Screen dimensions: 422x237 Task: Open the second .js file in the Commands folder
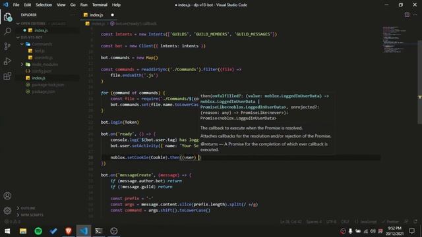[x=44, y=57]
